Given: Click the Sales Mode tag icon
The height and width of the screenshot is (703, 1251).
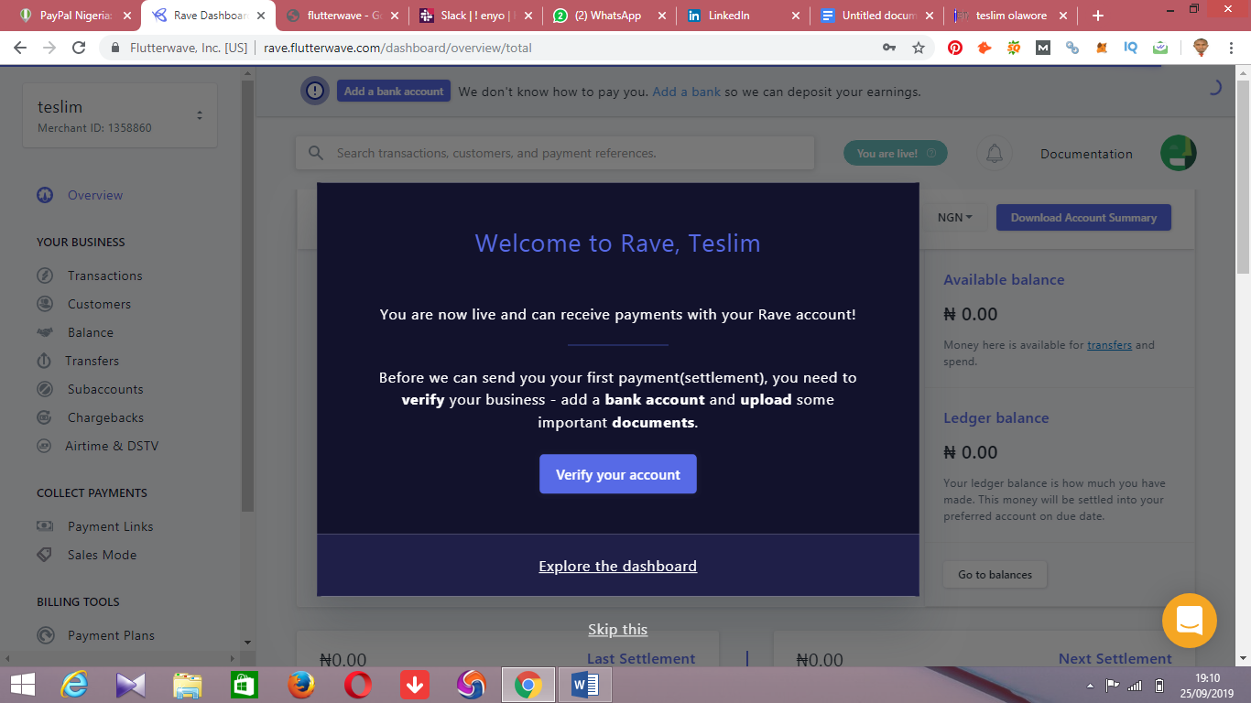Looking at the screenshot, I should [45, 555].
